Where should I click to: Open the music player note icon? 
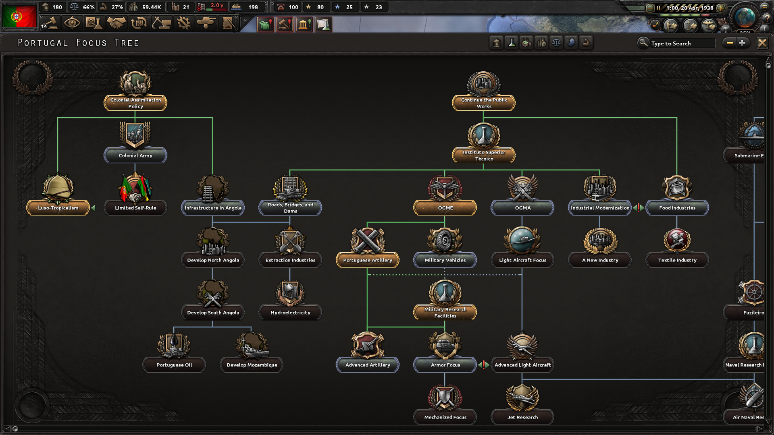pos(655,25)
